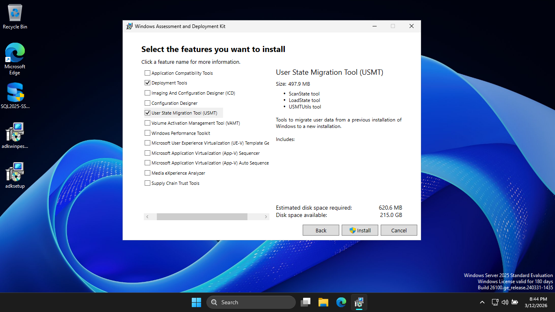Click the volume icon in system tray

click(x=505, y=302)
